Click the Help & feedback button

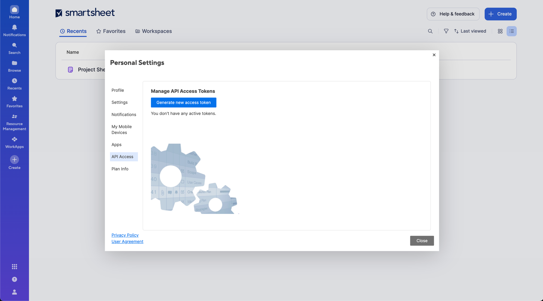[x=453, y=14]
